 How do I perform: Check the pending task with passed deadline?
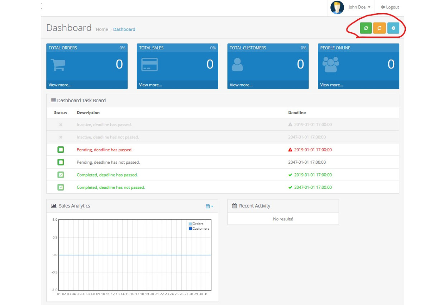coord(61,150)
